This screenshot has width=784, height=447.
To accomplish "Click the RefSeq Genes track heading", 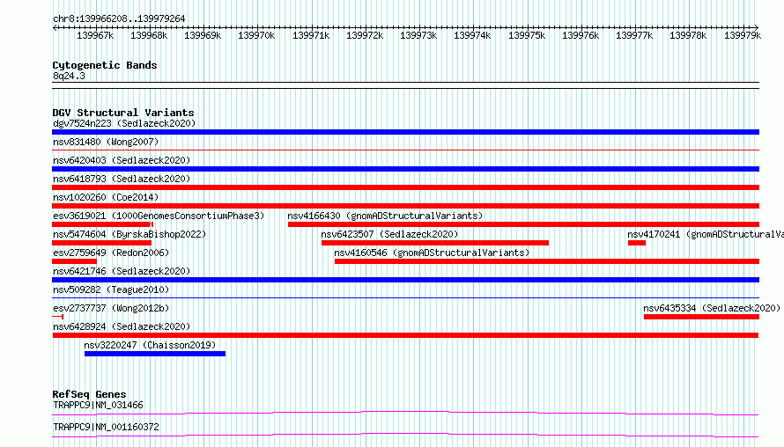I will click(89, 394).
